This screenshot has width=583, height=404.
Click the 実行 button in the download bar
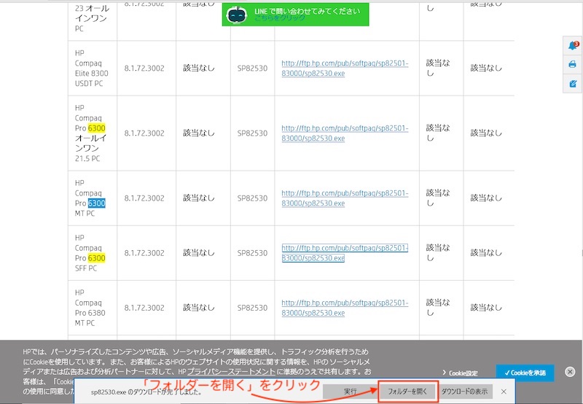click(350, 392)
